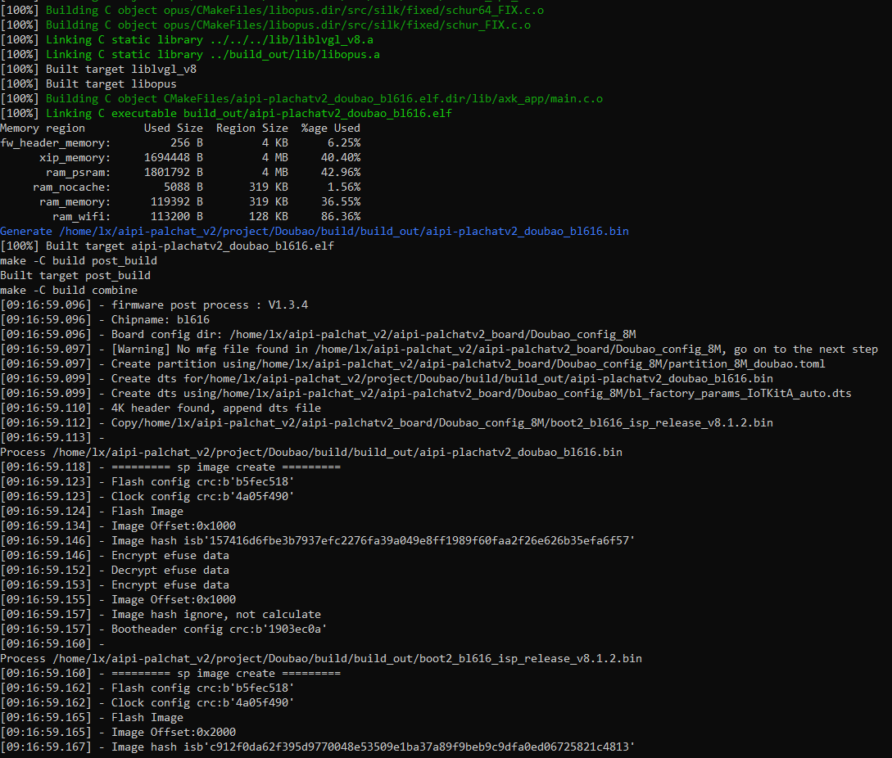892x758 pixels.
Task: Click ram_psram percentage 42.96%
Action: (341, 172)
